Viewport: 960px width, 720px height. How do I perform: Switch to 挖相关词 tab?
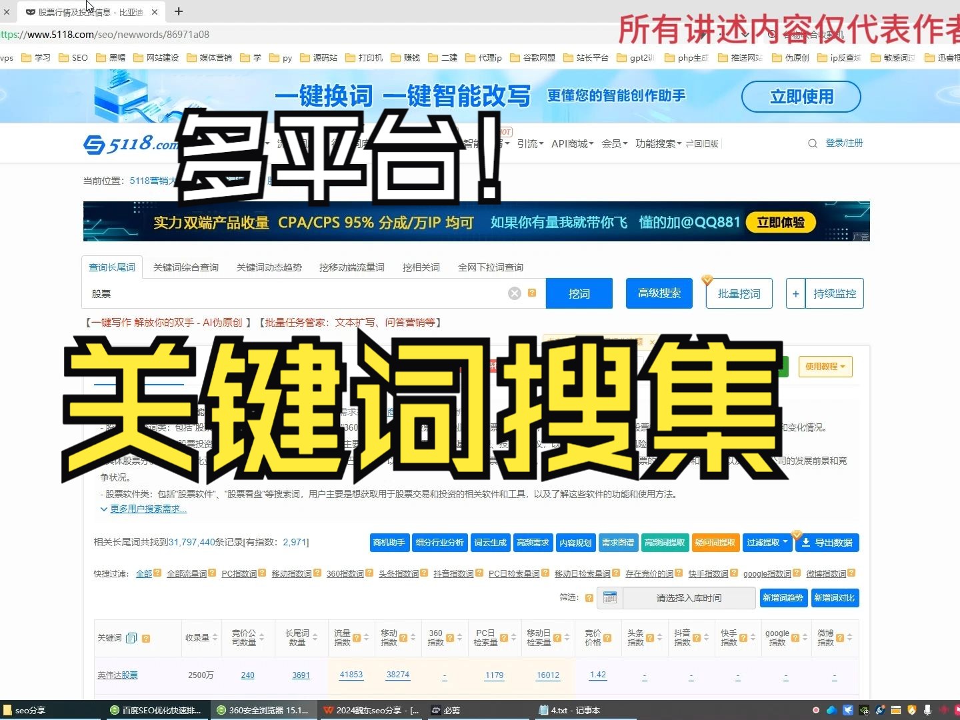421,267
